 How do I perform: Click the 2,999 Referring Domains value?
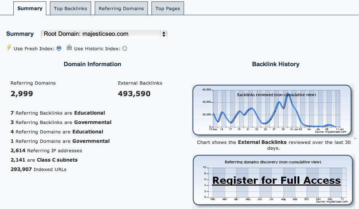22,94
